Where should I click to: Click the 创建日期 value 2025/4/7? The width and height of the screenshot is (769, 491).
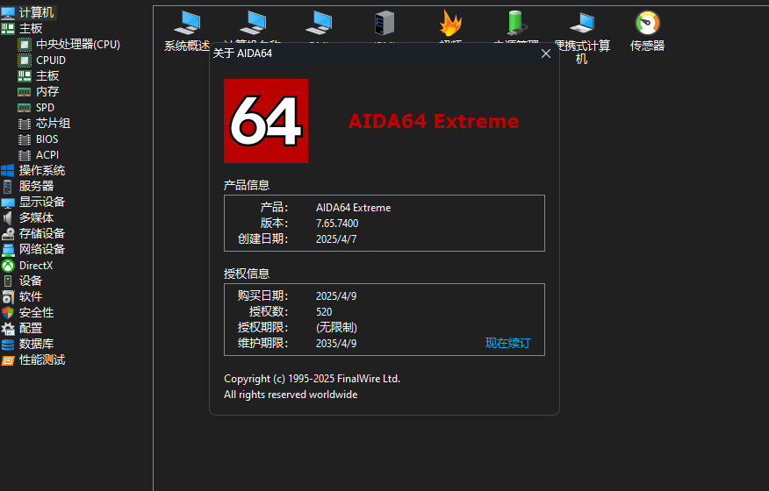pyautogui.click(x=336, y=239)
